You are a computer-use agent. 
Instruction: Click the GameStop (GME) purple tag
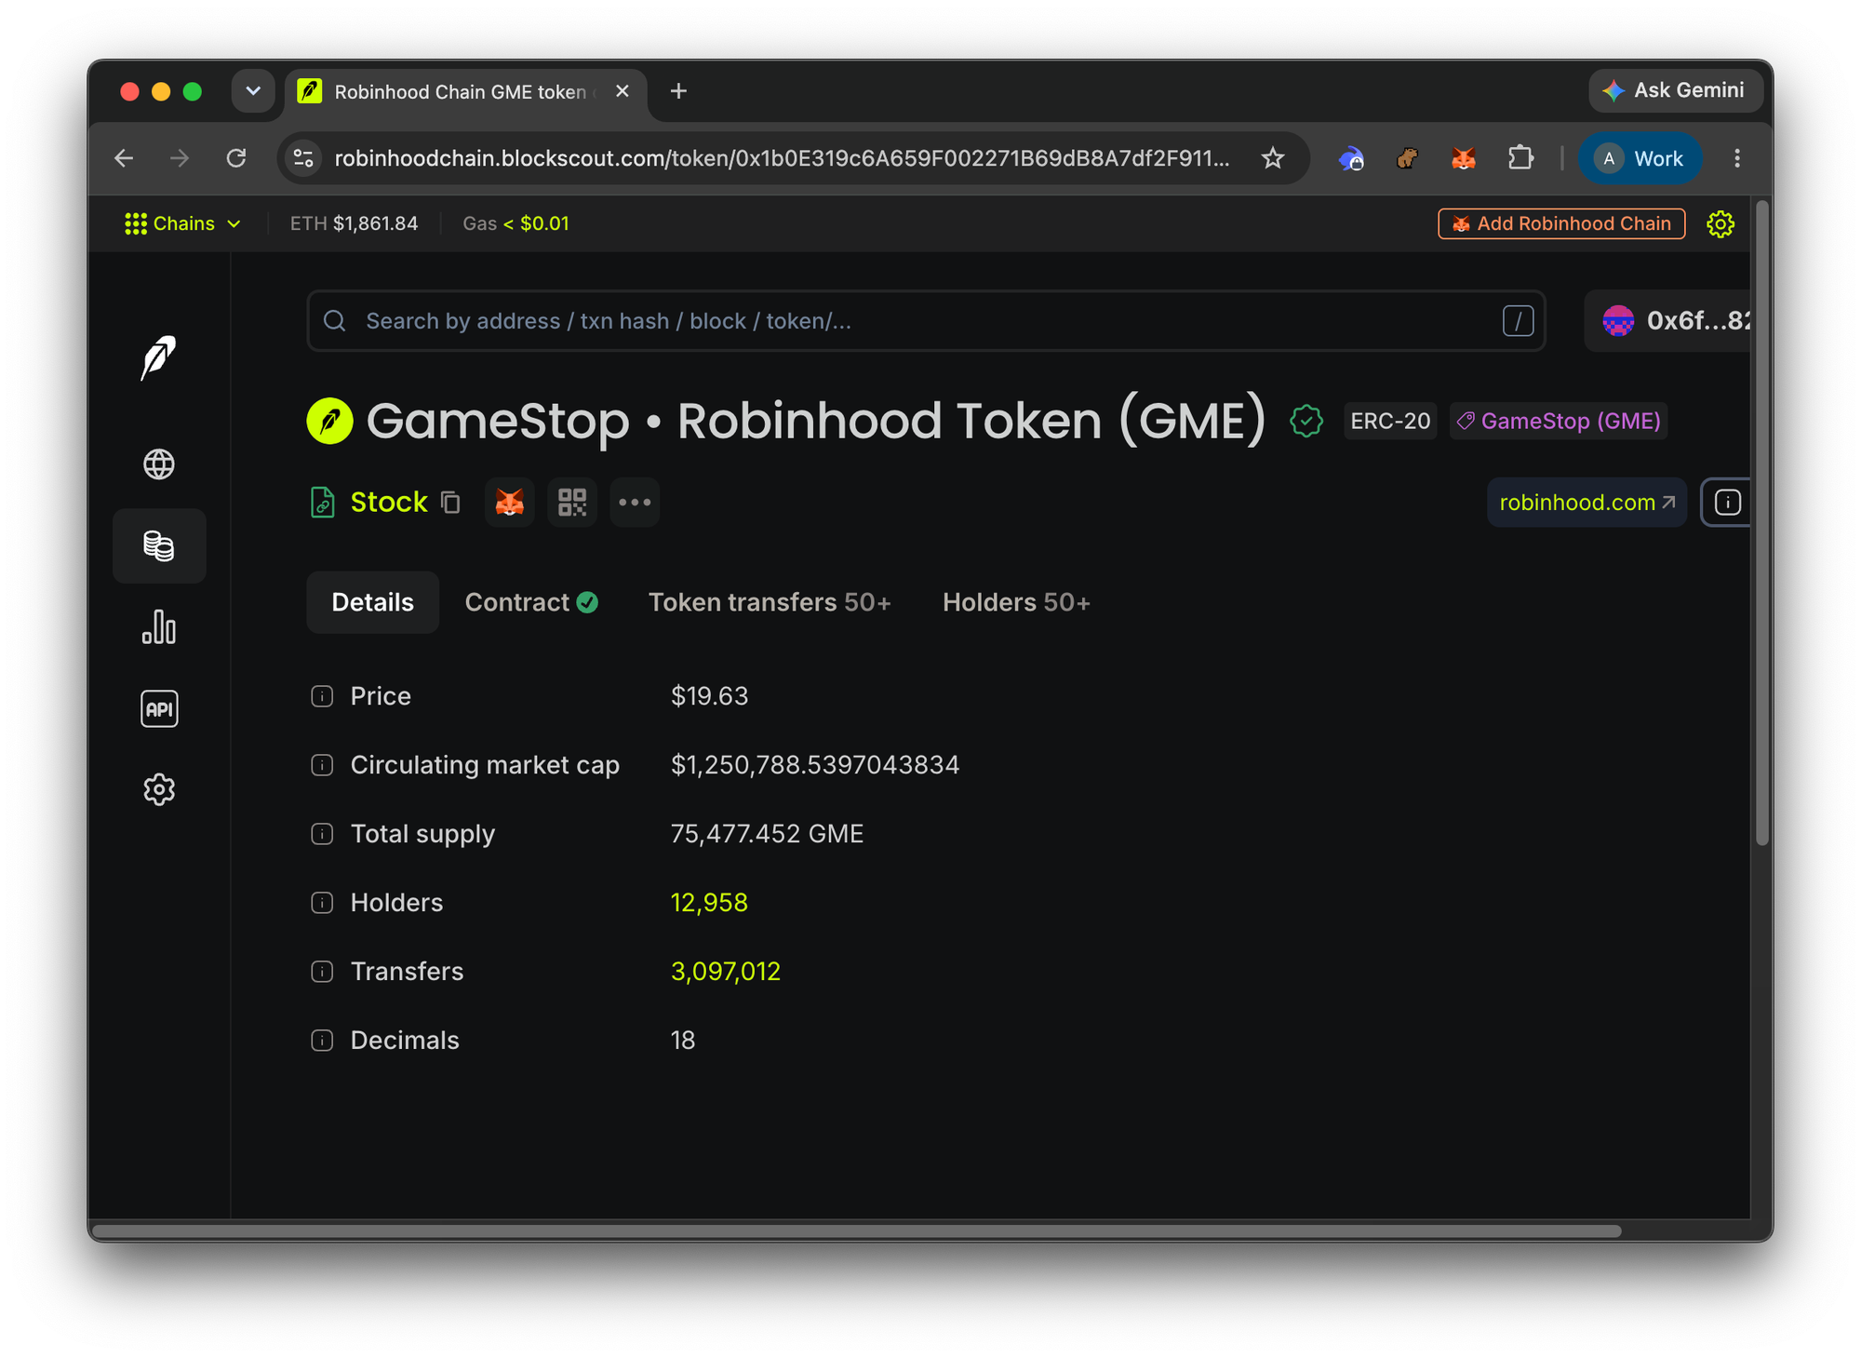(1559, 422)
